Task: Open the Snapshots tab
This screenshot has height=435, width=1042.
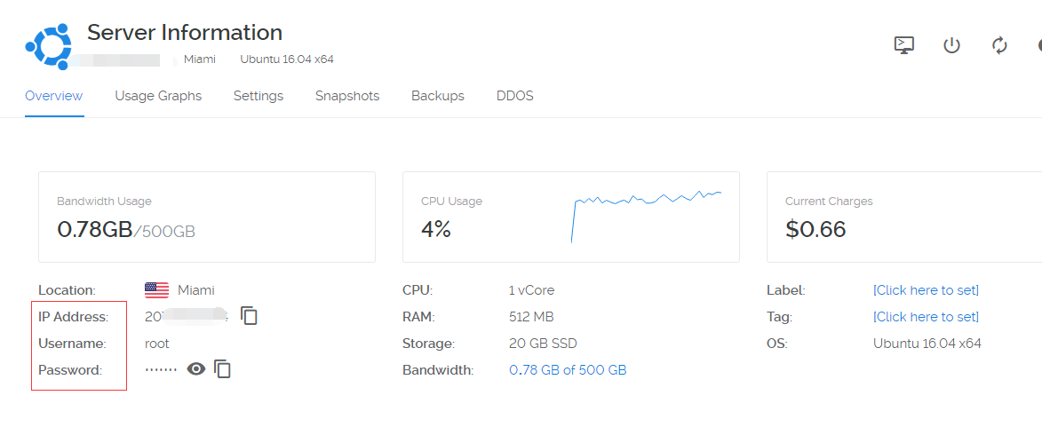Action: 347,96
